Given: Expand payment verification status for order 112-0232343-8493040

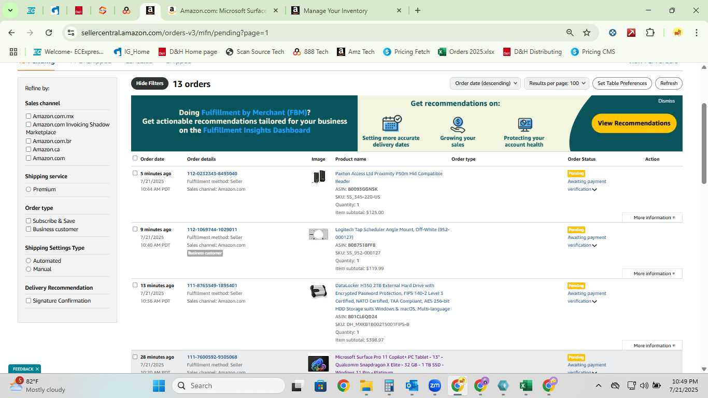Looking at the screenshot, I should (x=594, y=190).
